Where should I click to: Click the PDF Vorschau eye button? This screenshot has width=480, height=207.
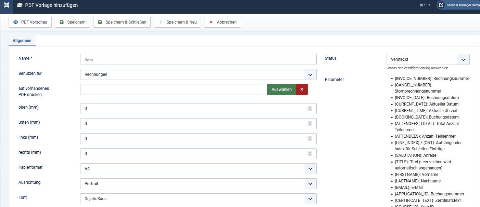(x=30, y=22)
